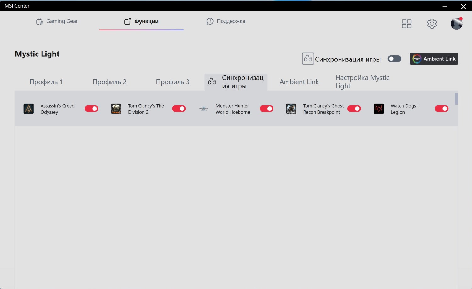Image resolution: width=472 pixels, height=289 pixels.
Task: Close the MSI Center window
Action: (464, 6)
